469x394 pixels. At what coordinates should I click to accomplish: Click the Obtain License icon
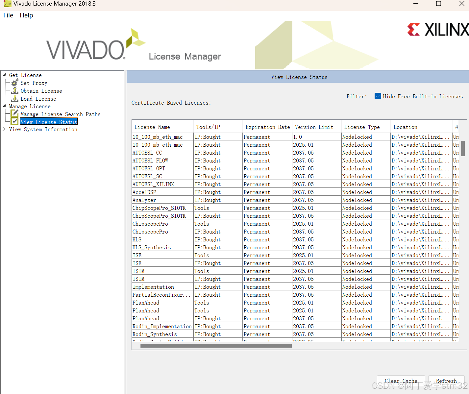click(x=15, y=91)
